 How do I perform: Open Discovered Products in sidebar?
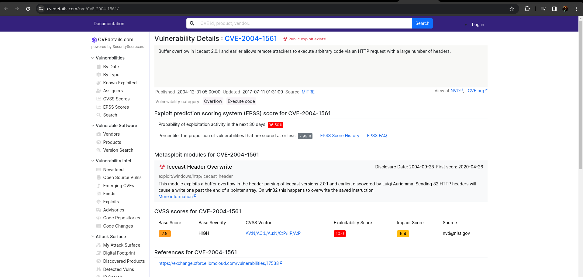coord(124,261)
